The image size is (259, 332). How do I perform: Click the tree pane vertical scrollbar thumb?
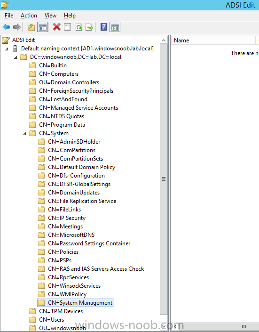164,179
